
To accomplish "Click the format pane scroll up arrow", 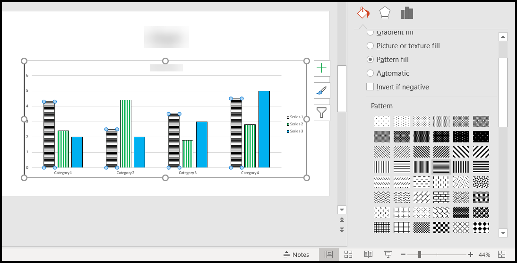I will 503,37.
